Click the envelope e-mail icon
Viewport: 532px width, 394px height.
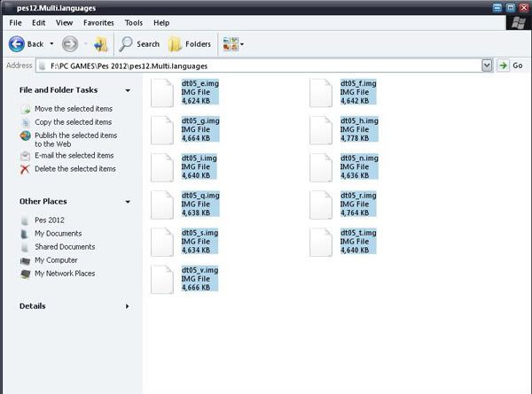(25, 156)
